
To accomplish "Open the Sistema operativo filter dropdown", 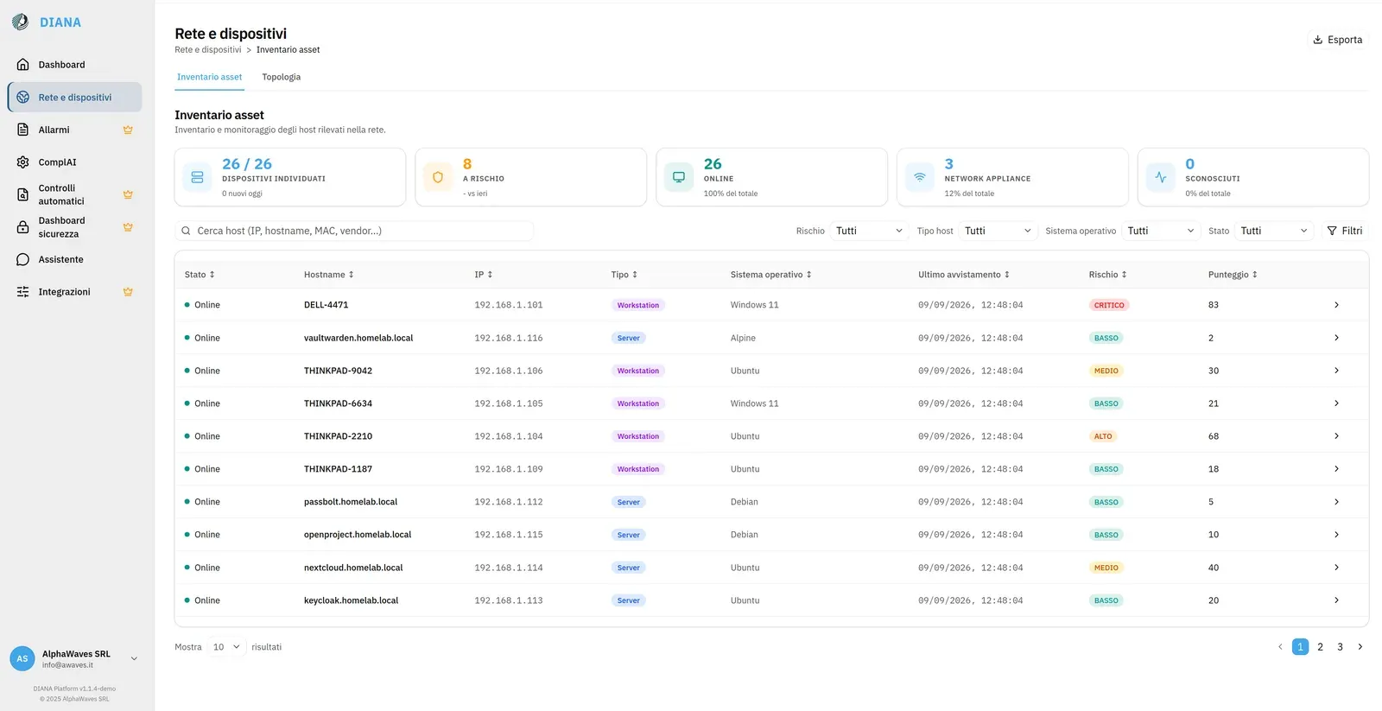I will [x=1161, y=231].
